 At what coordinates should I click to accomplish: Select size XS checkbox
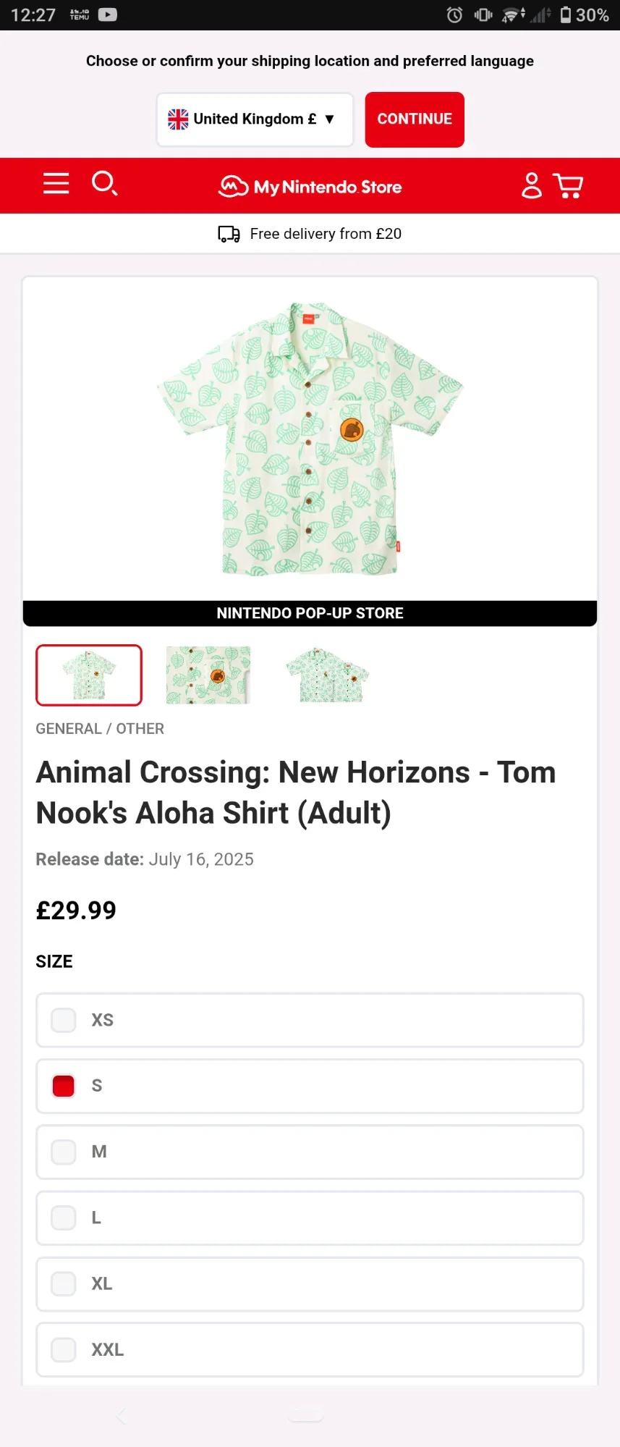pyautogui.click(x=64, y=1020)
